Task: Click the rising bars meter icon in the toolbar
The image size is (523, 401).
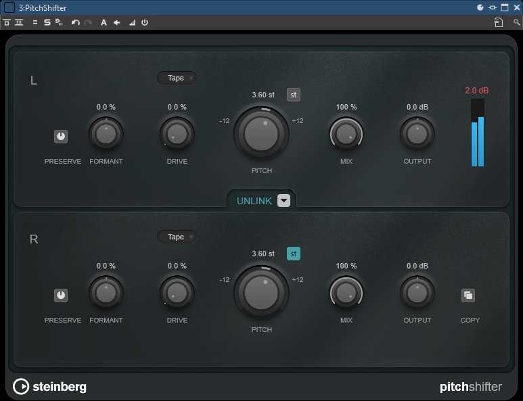Action: point(133,22)
